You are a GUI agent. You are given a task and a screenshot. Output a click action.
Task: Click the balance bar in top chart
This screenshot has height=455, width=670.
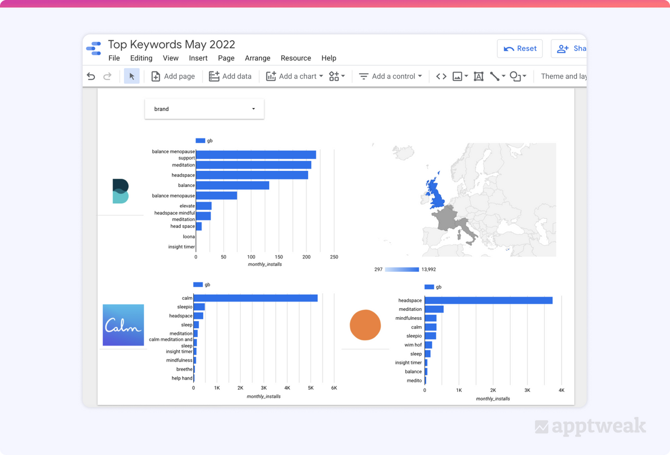click(232, 185)
